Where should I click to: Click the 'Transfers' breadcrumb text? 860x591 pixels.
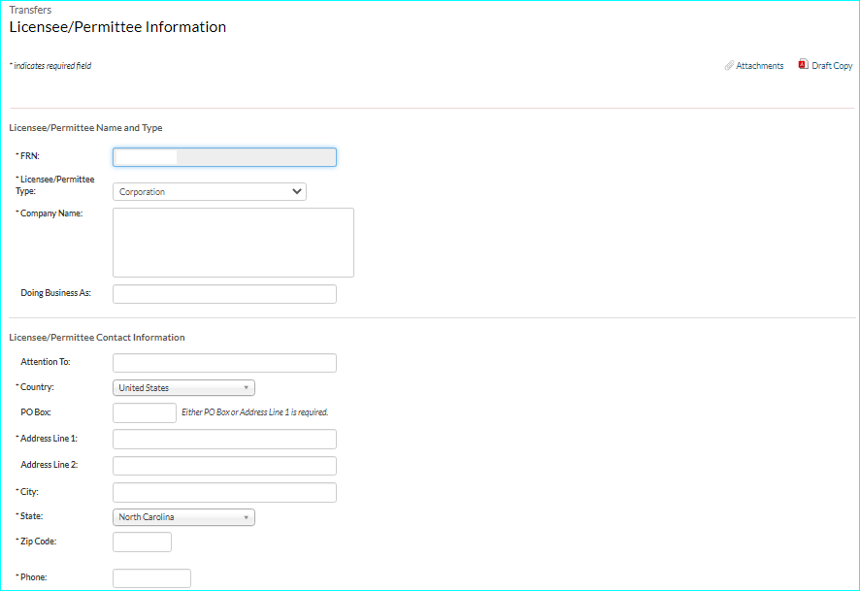[30, 10]
